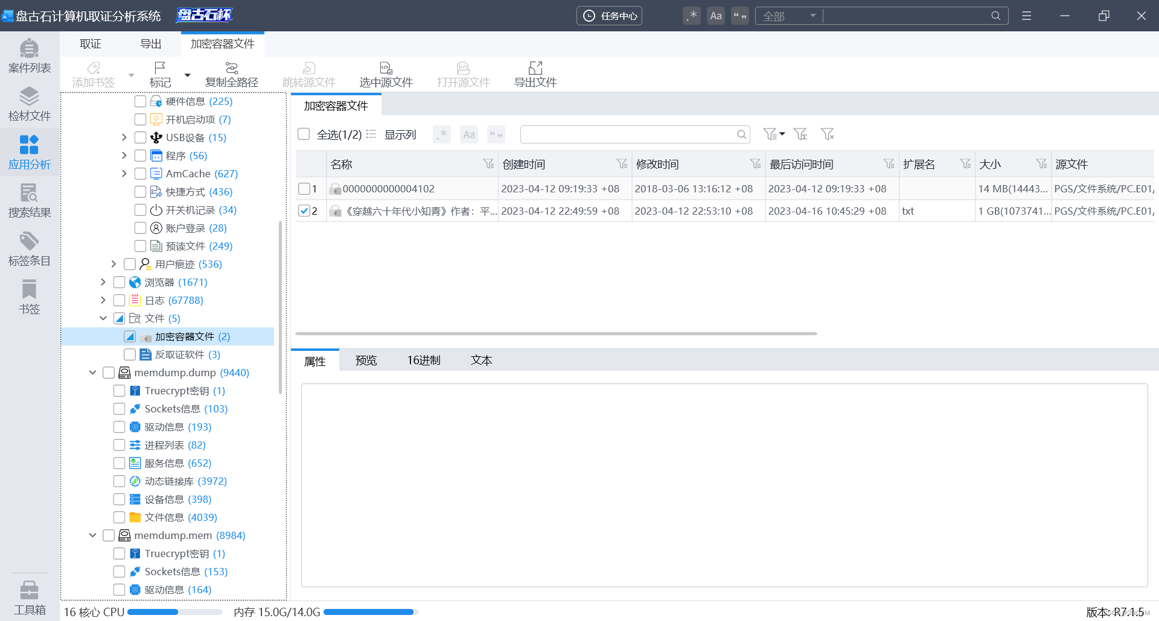1159x621 pixels.
Task: Open the 全部 scope dropdown
Action: pyautogui.click(x=789, y=16)
